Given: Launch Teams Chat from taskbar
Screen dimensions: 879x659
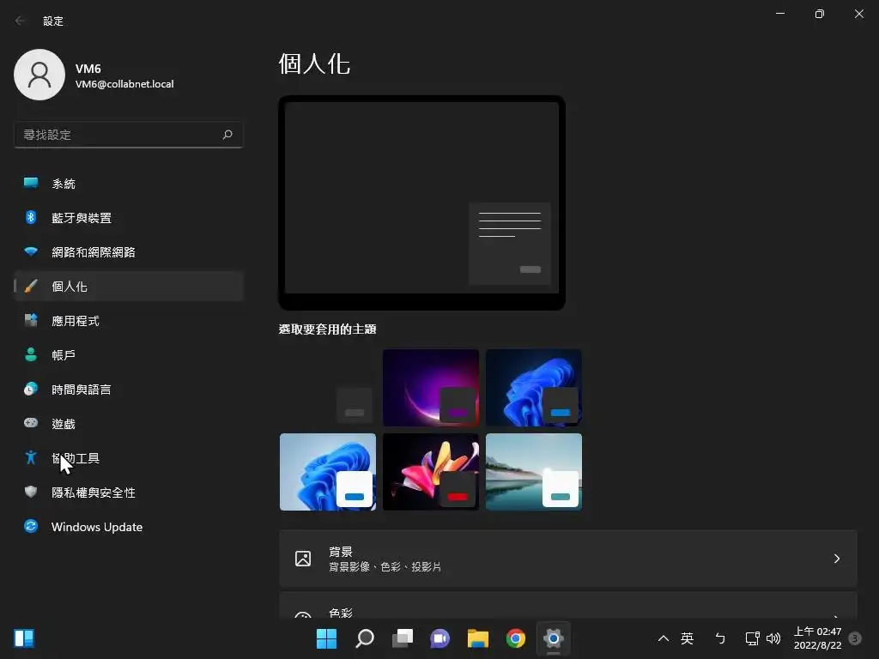Looking at the screenshot, I should tap(440, 638).
